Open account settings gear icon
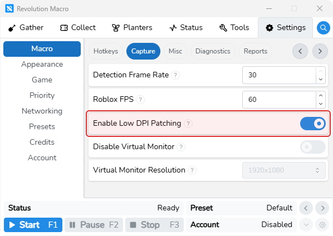 [x=322, y=224]
